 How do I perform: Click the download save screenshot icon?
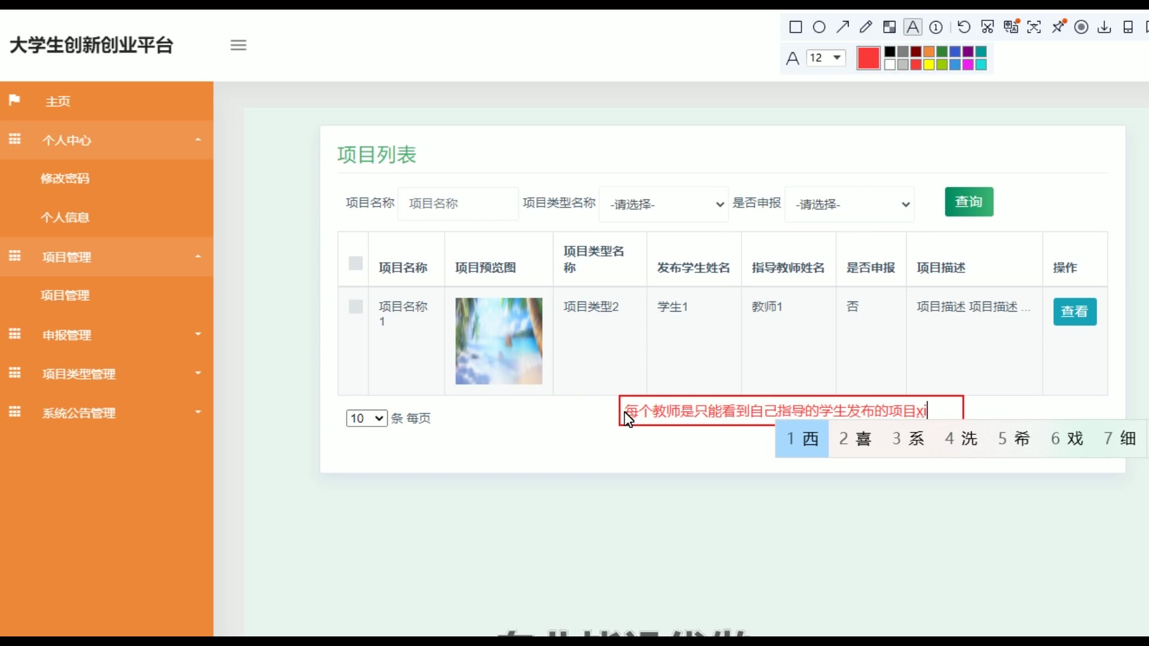point(1105,27)
